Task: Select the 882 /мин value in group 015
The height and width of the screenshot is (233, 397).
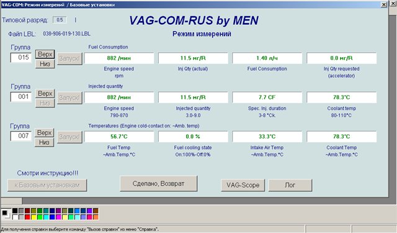Action: 119,58
